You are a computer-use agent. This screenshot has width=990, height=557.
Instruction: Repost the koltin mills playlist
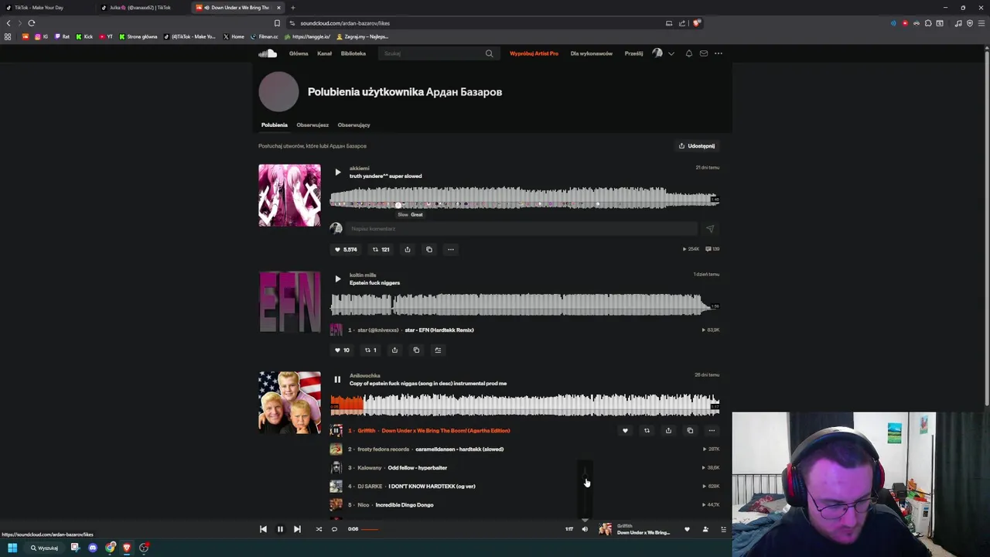coord(370,350)
